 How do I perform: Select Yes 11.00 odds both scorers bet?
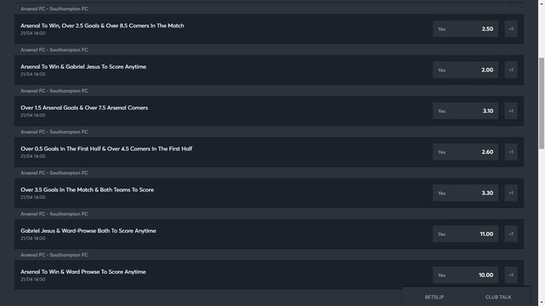coord(465,234)
